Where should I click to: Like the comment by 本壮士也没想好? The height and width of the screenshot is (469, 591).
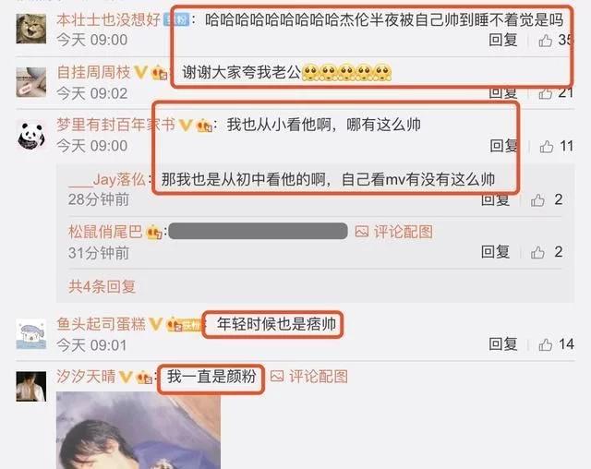(x=546, y=40)
